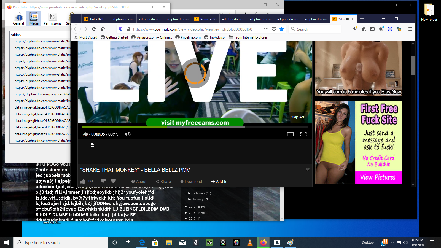Click the Skip Ad button
The height and width of the screenshot is (248, 441).
click(297, 117)
